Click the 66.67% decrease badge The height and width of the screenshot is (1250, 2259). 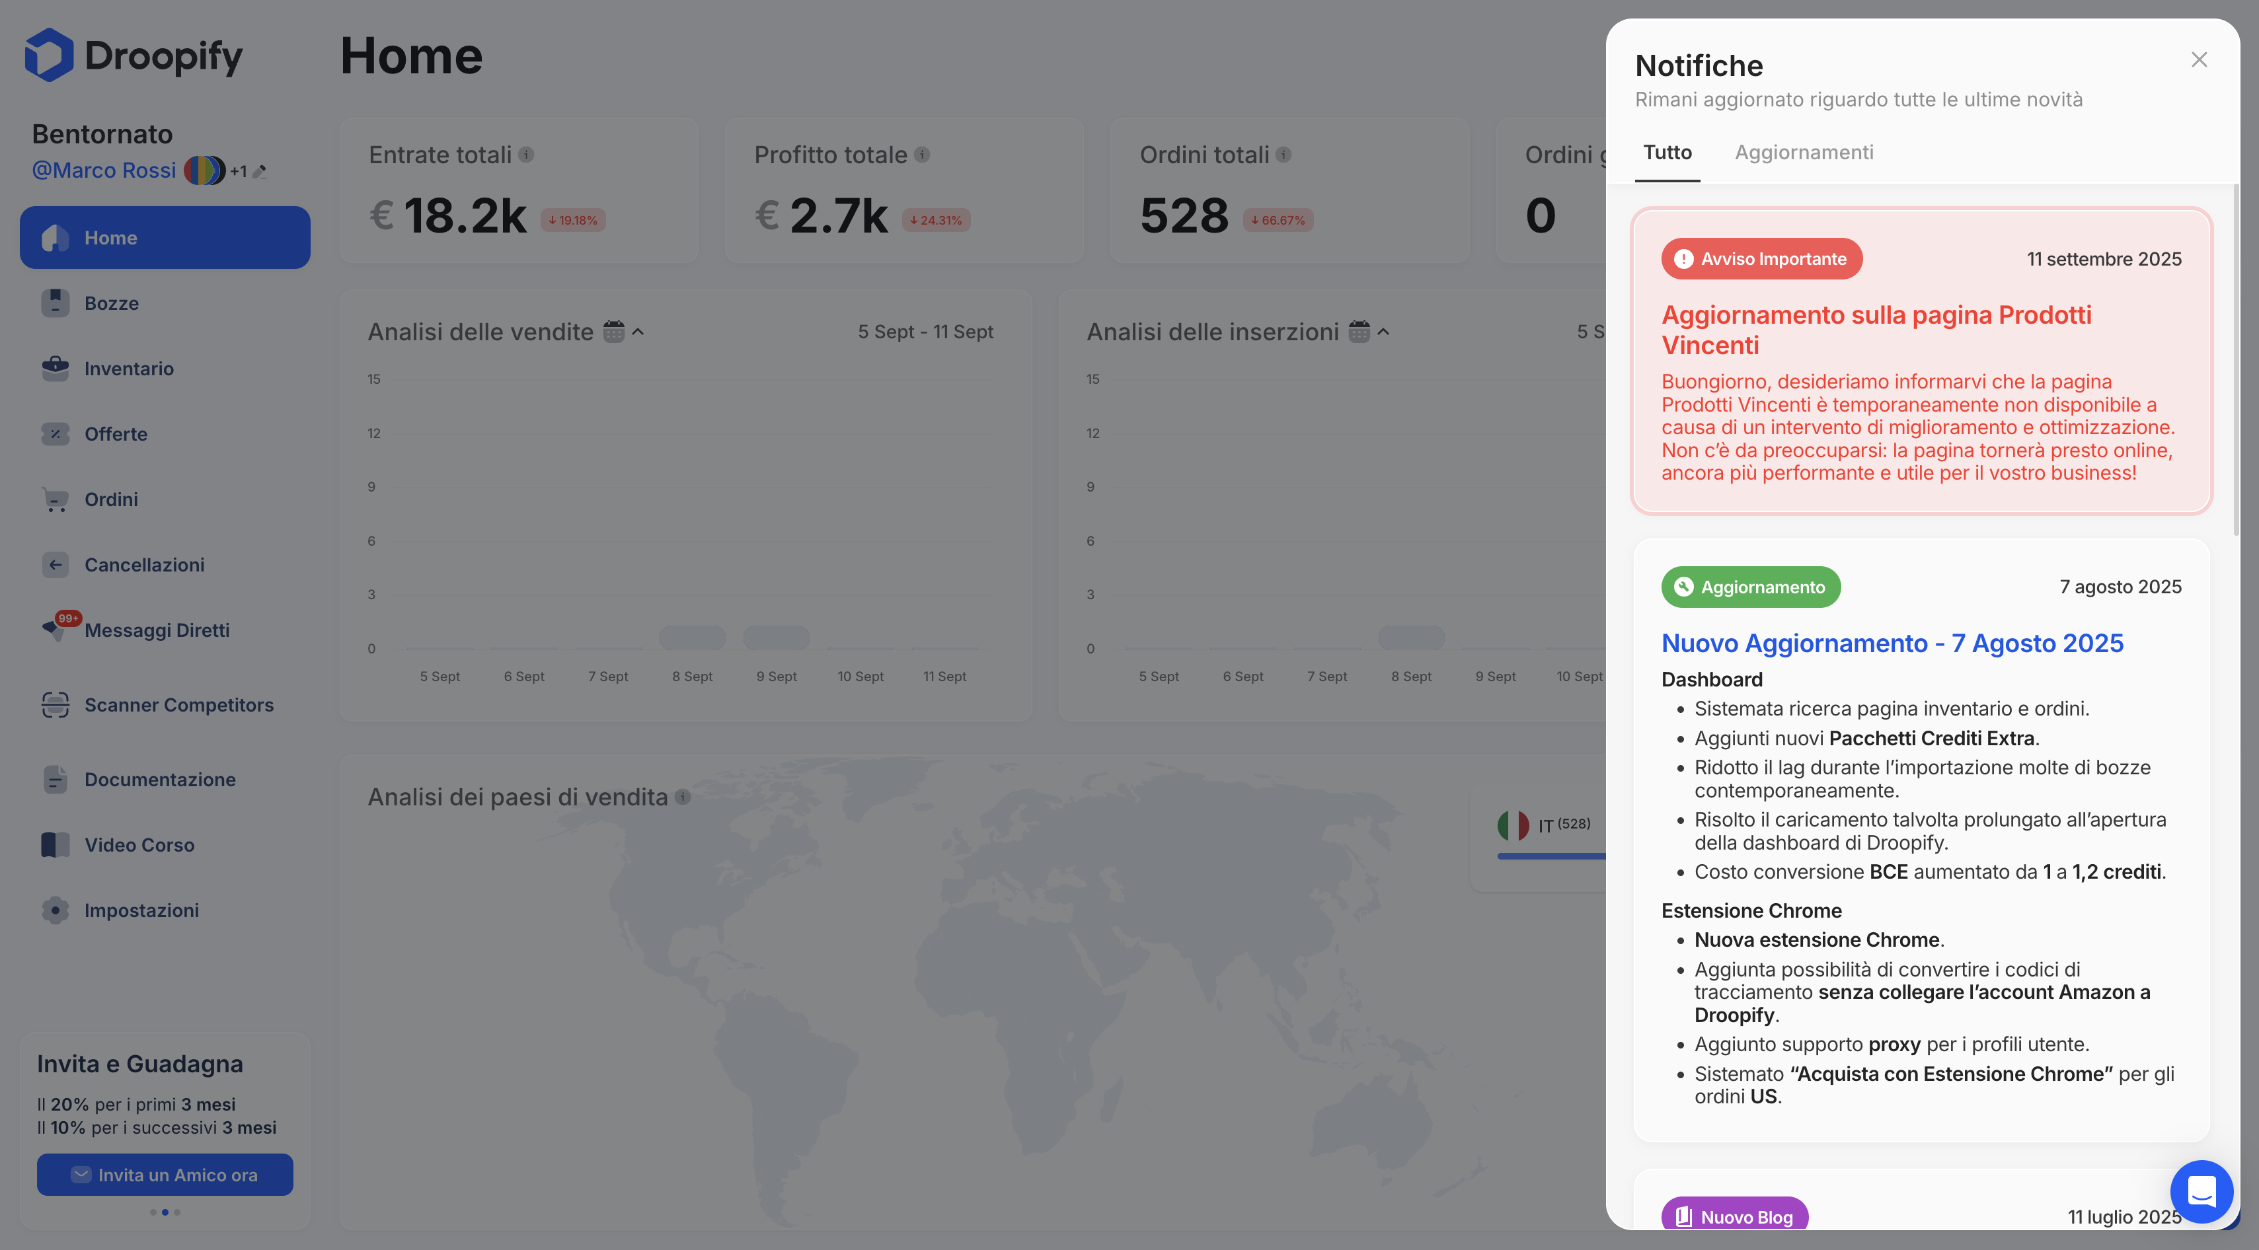pos(1278,220)
